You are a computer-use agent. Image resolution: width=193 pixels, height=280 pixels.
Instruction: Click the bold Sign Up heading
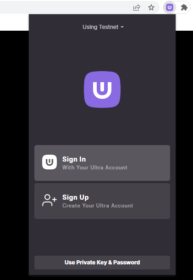point(76,197)
